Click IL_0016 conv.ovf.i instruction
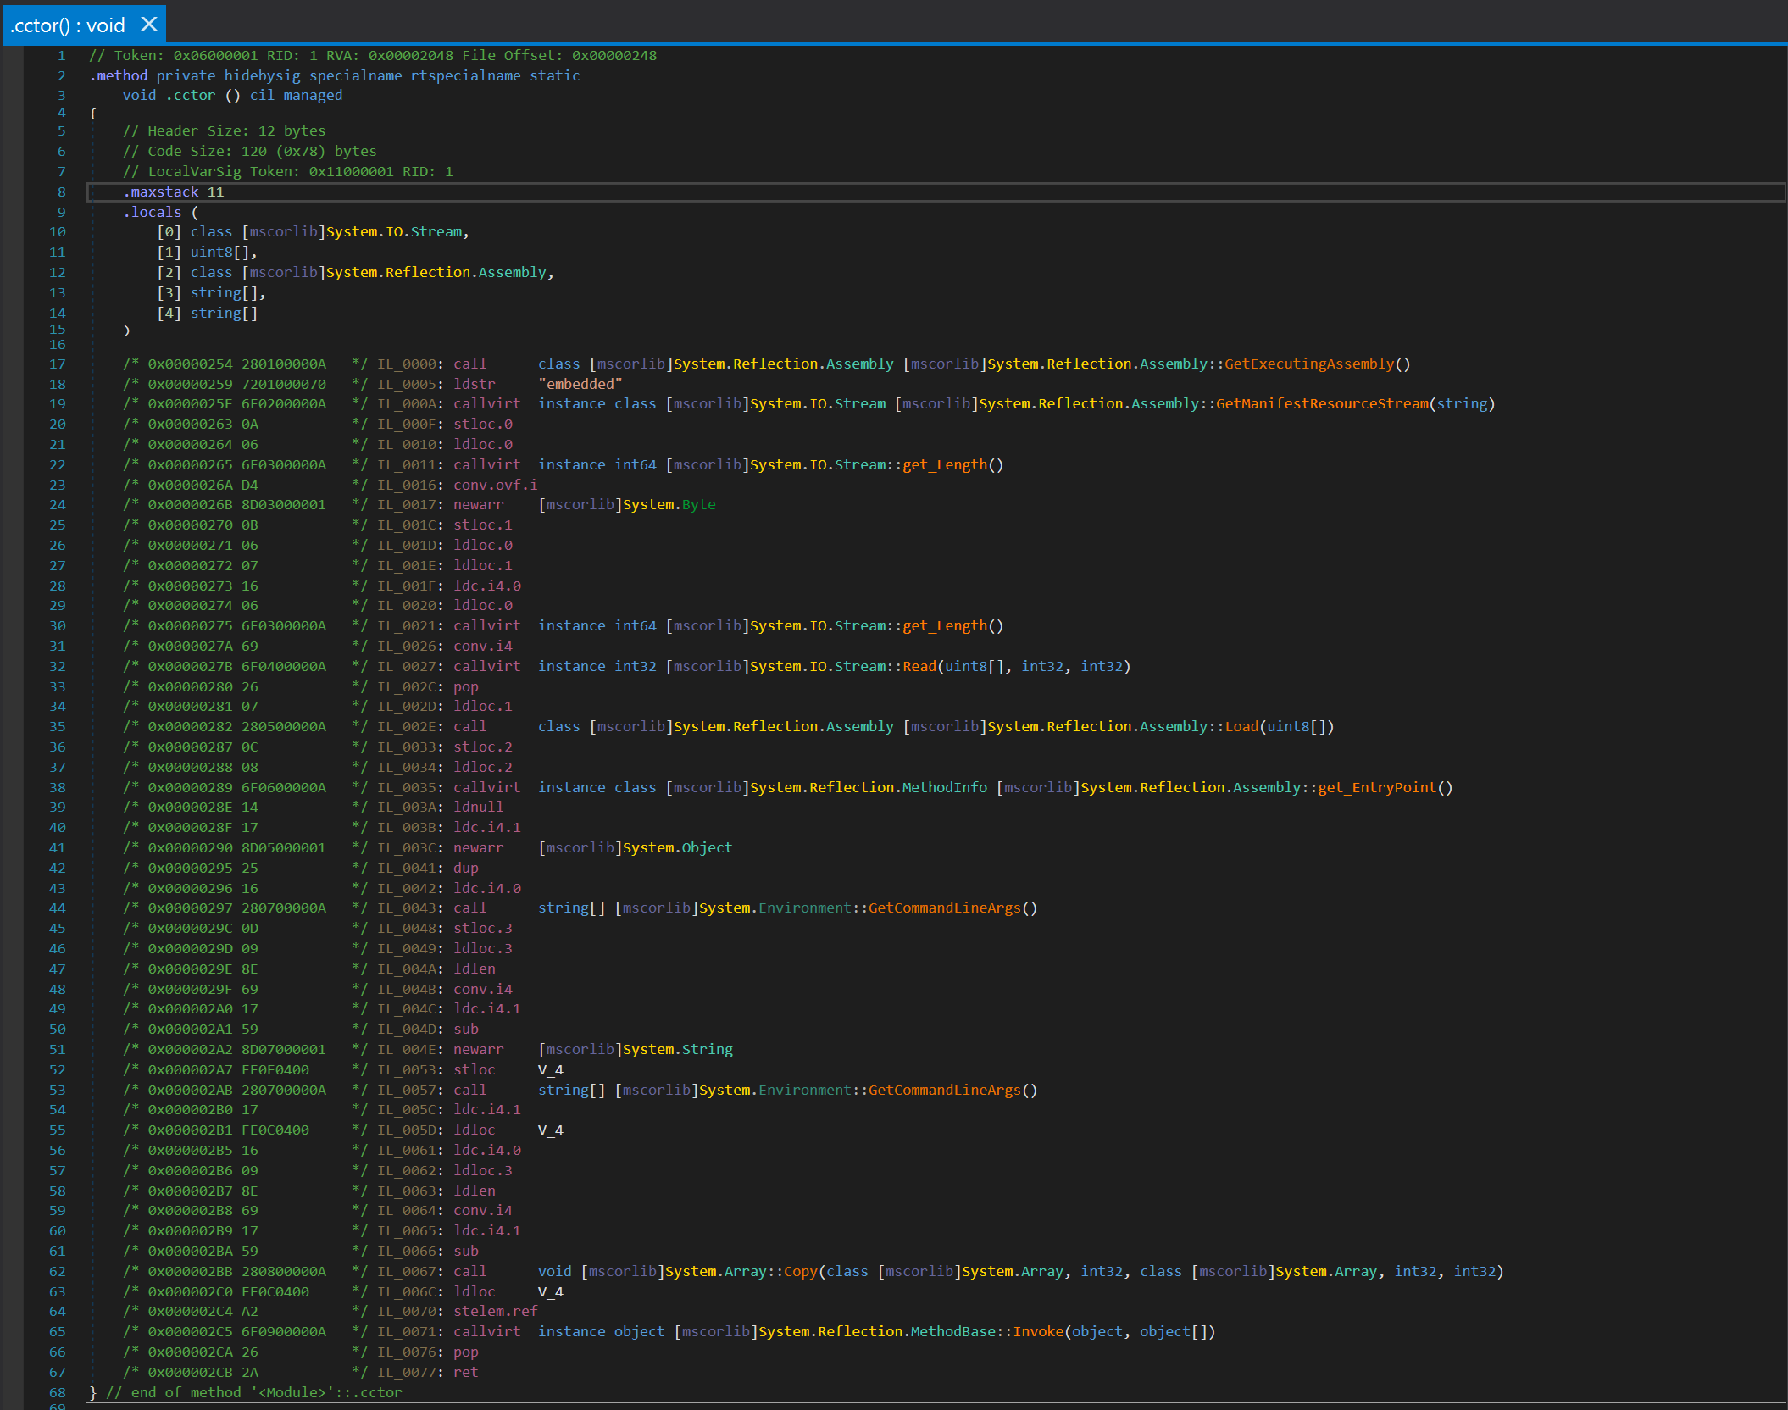 [495, 485]
